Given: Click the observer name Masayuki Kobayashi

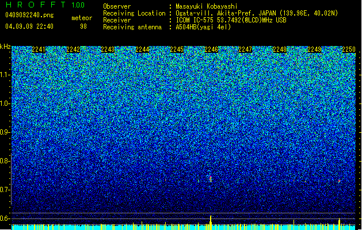Looking at the screenshot, I should tap(207, 6).
